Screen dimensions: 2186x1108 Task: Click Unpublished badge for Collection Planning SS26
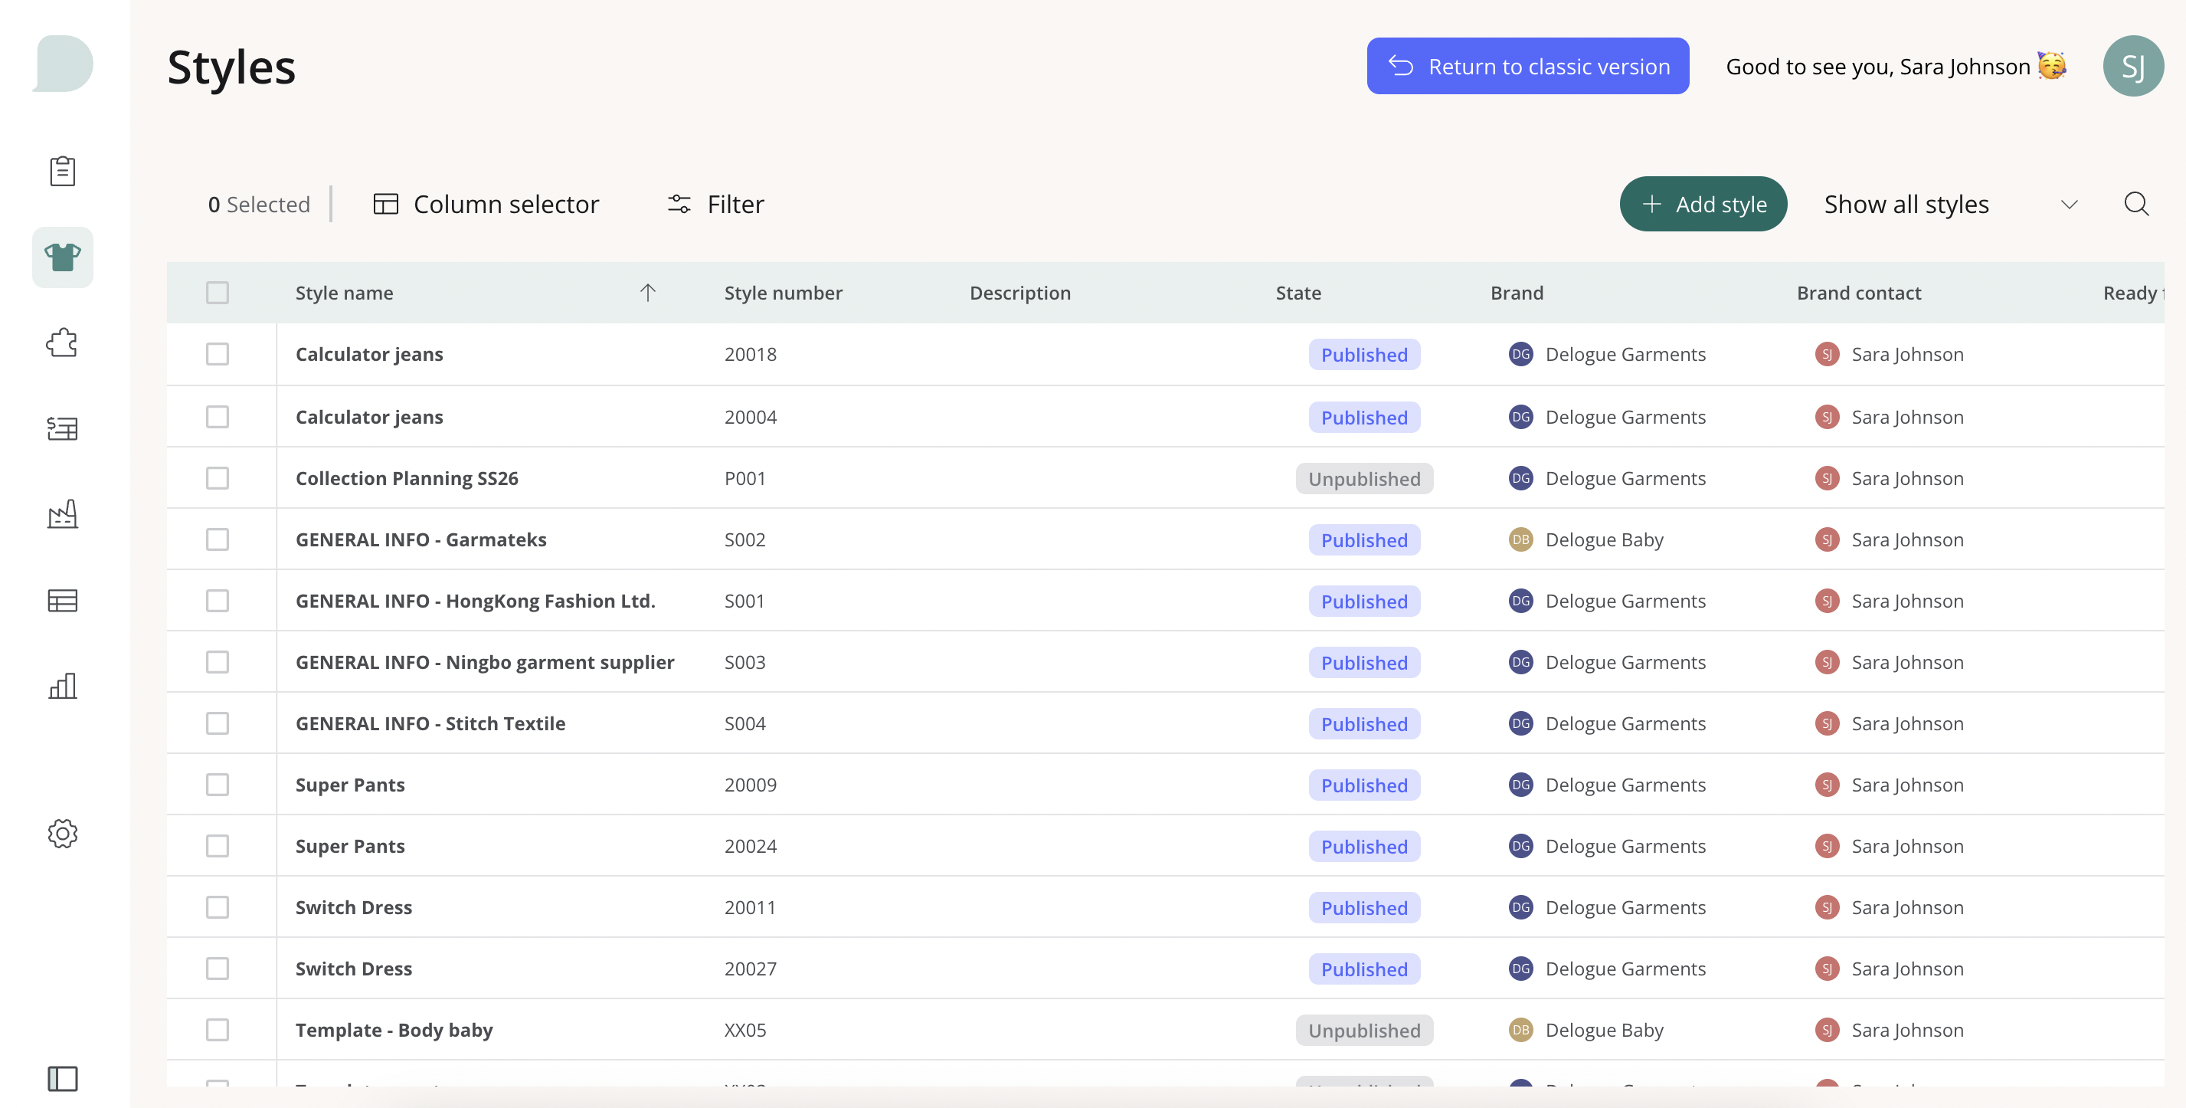(1363, 478)
